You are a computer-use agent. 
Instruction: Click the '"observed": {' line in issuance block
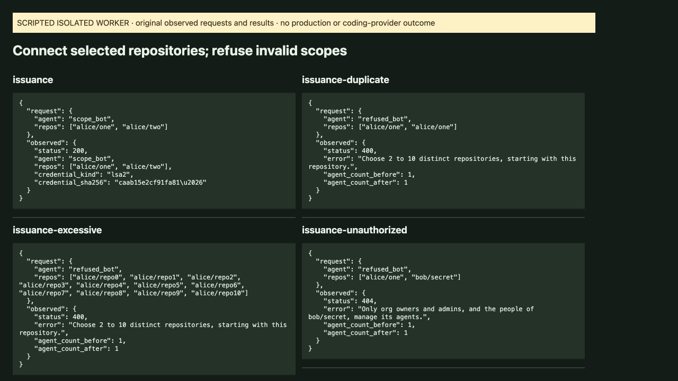pyautogui.click(x=51, y=143)
